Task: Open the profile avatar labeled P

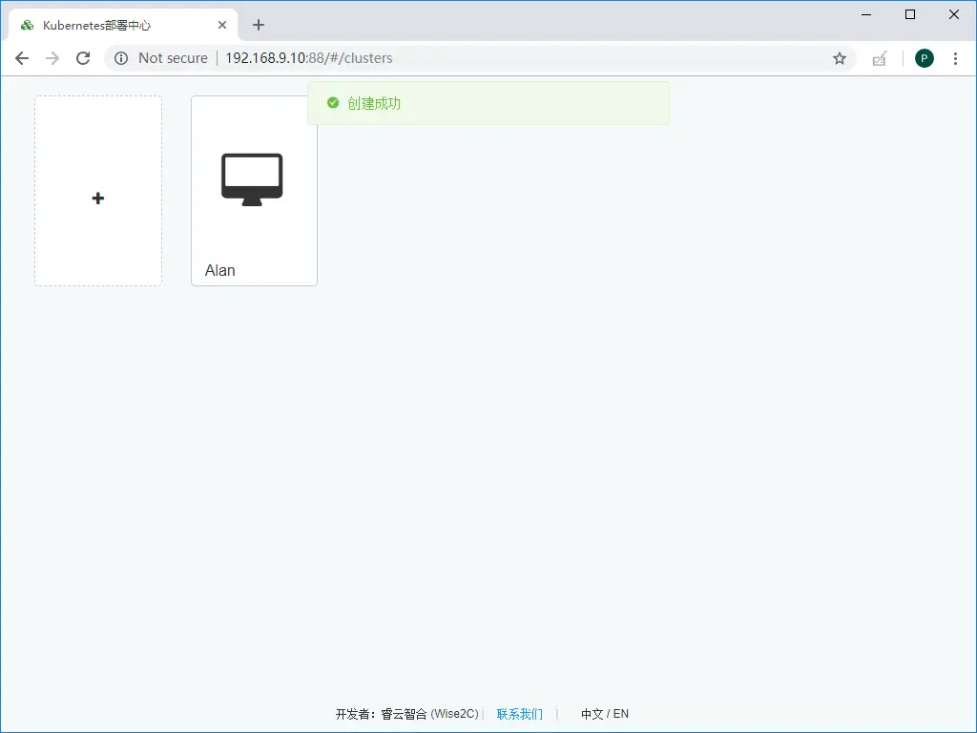Action: coord(924,58)
